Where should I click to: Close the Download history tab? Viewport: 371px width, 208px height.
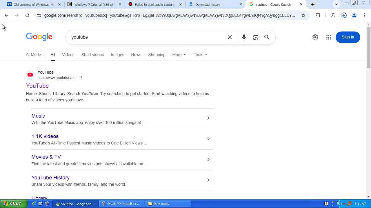click(241, 4)
